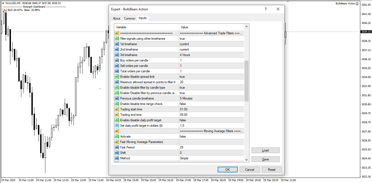Click the 123 icon of '2nd timeframe'
This screenshot has width=372, height=183.
[117, 49]
